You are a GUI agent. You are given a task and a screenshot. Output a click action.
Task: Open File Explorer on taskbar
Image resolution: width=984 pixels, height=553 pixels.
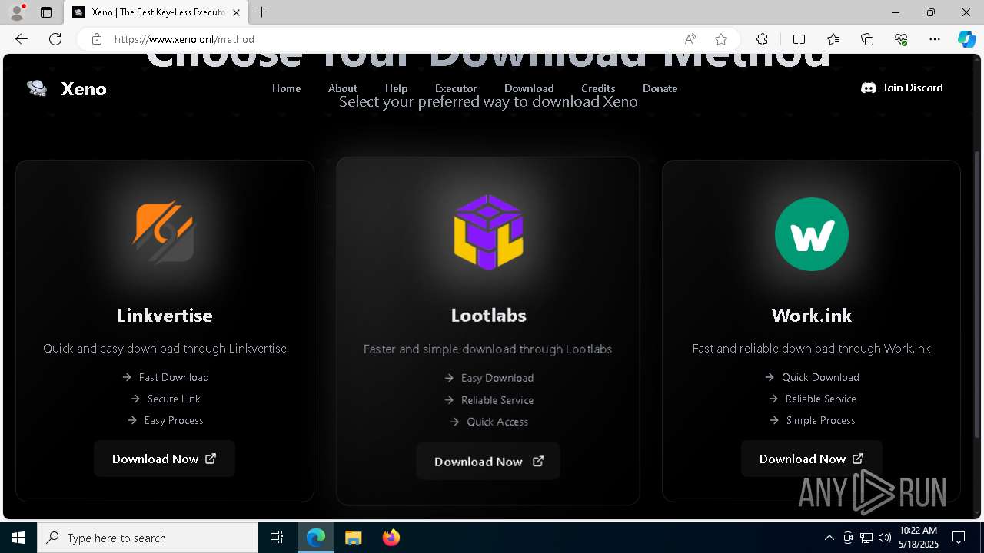pos(353,538)
